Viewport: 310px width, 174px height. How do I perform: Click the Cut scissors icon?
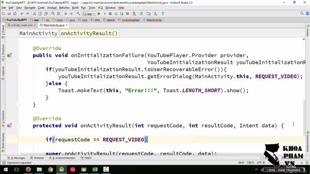point(34,14)
